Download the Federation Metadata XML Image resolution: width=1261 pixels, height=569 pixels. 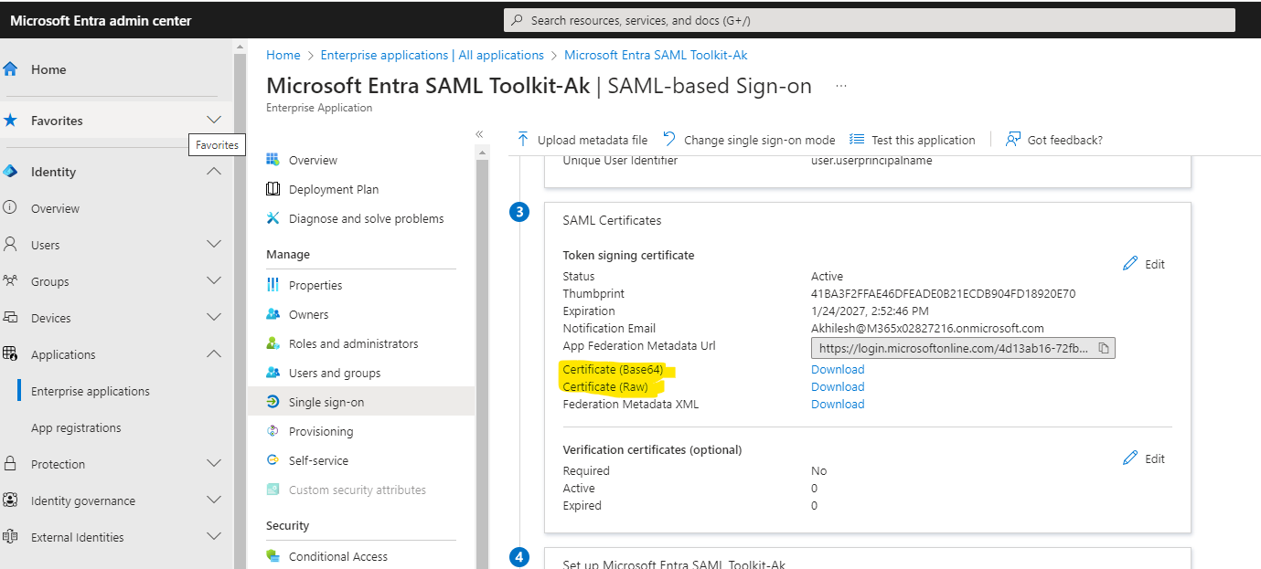[x=838, y=404]
